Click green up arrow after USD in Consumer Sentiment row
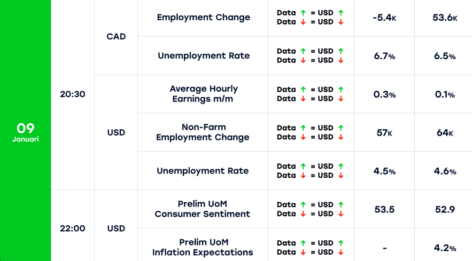This screenshot has height=261, width=472. pyautogui.click(x=341, y=204)
